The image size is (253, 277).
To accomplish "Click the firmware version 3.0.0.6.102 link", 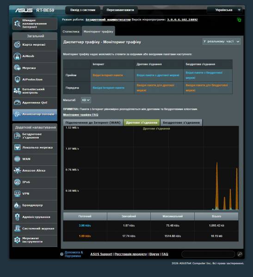I will click(182, 19).
